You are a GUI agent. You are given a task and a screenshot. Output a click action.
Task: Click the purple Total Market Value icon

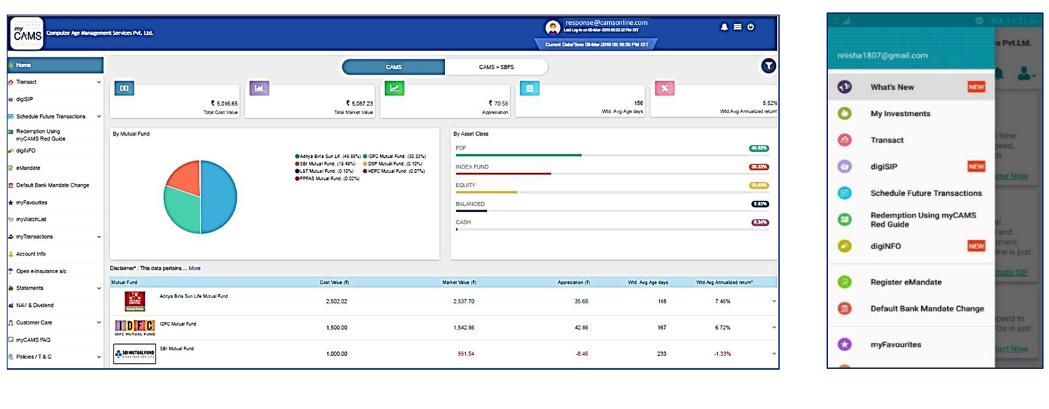(x=259, y=88)
